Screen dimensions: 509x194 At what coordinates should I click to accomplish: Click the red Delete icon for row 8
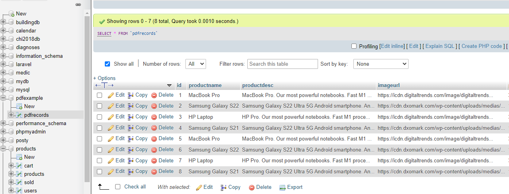pos(154,171)
